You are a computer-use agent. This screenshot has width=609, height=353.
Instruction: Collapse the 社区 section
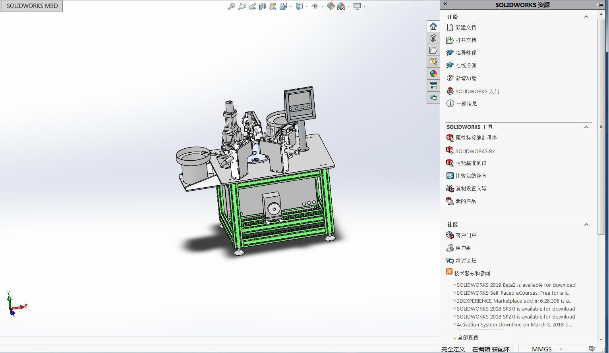[x=586, y=224]
